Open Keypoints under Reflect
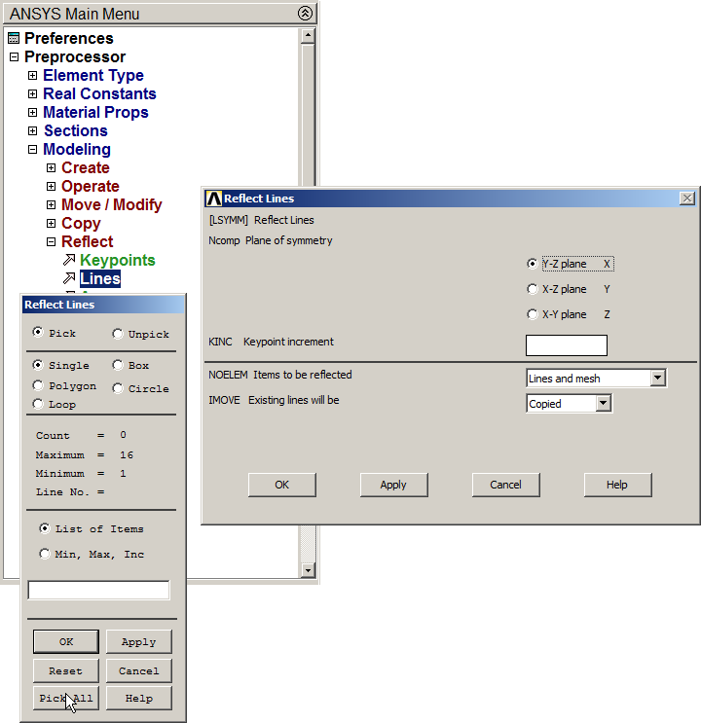 [x=117, y=261]
